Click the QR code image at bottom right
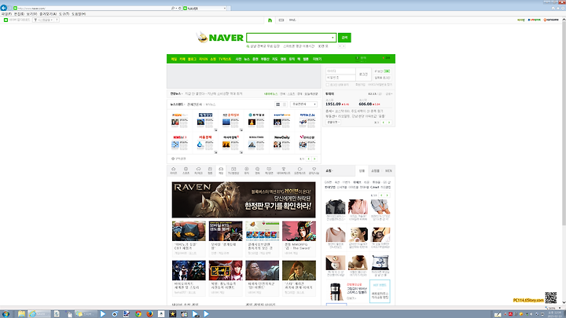Viewport: 566px width, 318px height. (550, 298)
